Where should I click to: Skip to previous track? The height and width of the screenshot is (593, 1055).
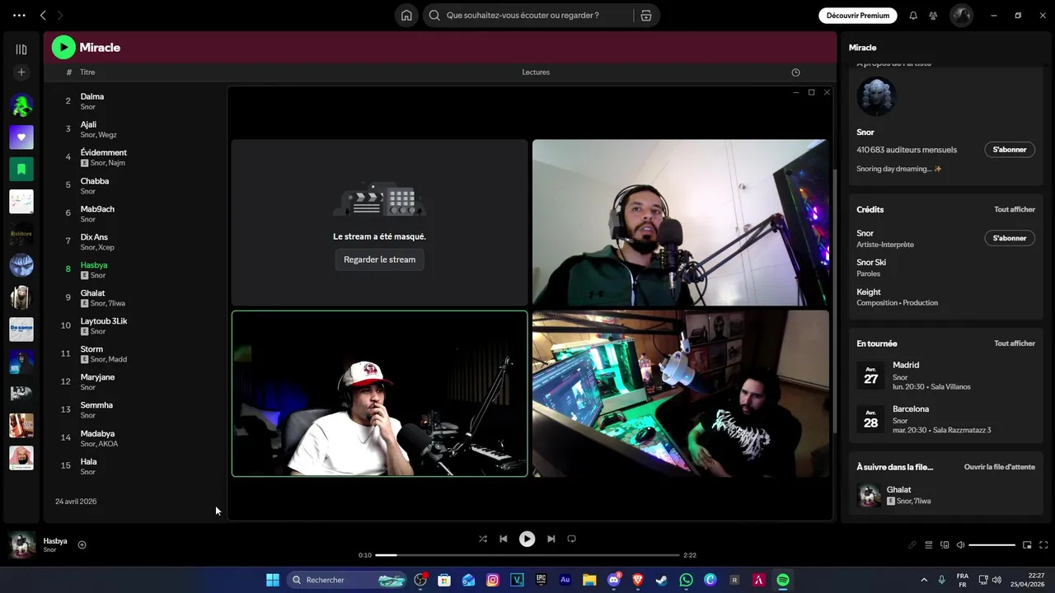point(504,539)
